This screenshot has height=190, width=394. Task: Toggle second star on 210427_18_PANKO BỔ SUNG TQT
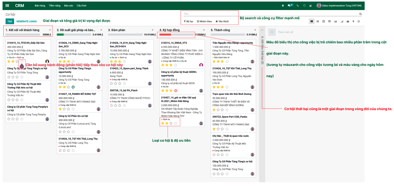click(64, 109)
